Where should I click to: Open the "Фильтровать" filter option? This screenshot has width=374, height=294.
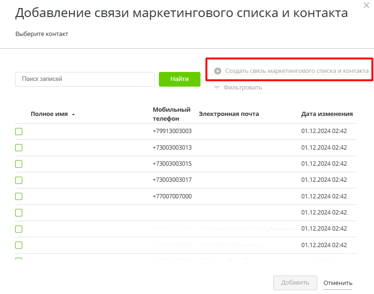coord(243,88)
